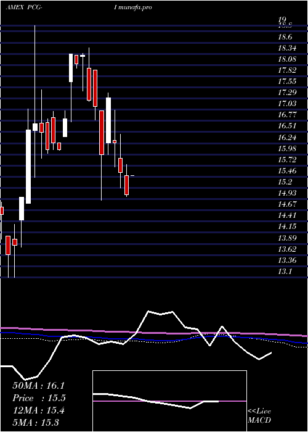Click the 14.41 price axis label
This screenshot has height=432, width=308.
(287, 215)
